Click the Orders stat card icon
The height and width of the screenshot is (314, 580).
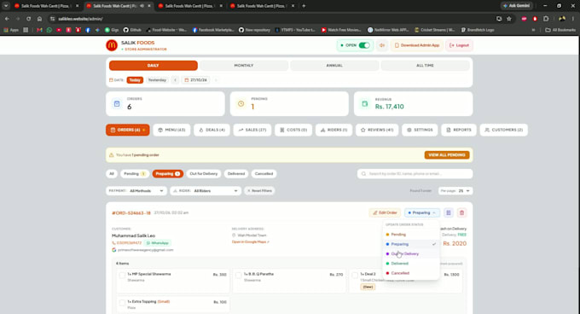[117, 104]
